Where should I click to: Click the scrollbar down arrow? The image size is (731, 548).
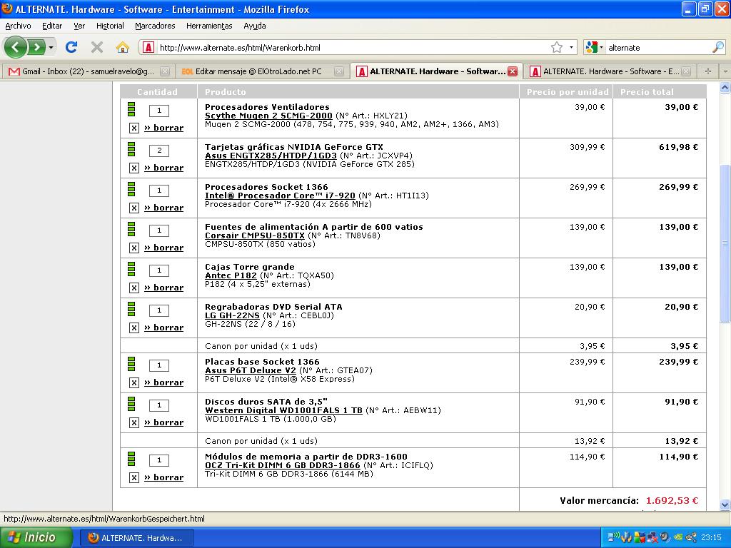(725, 504)
